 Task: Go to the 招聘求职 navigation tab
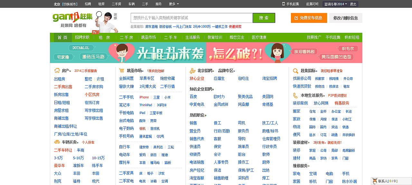point(82,37)
